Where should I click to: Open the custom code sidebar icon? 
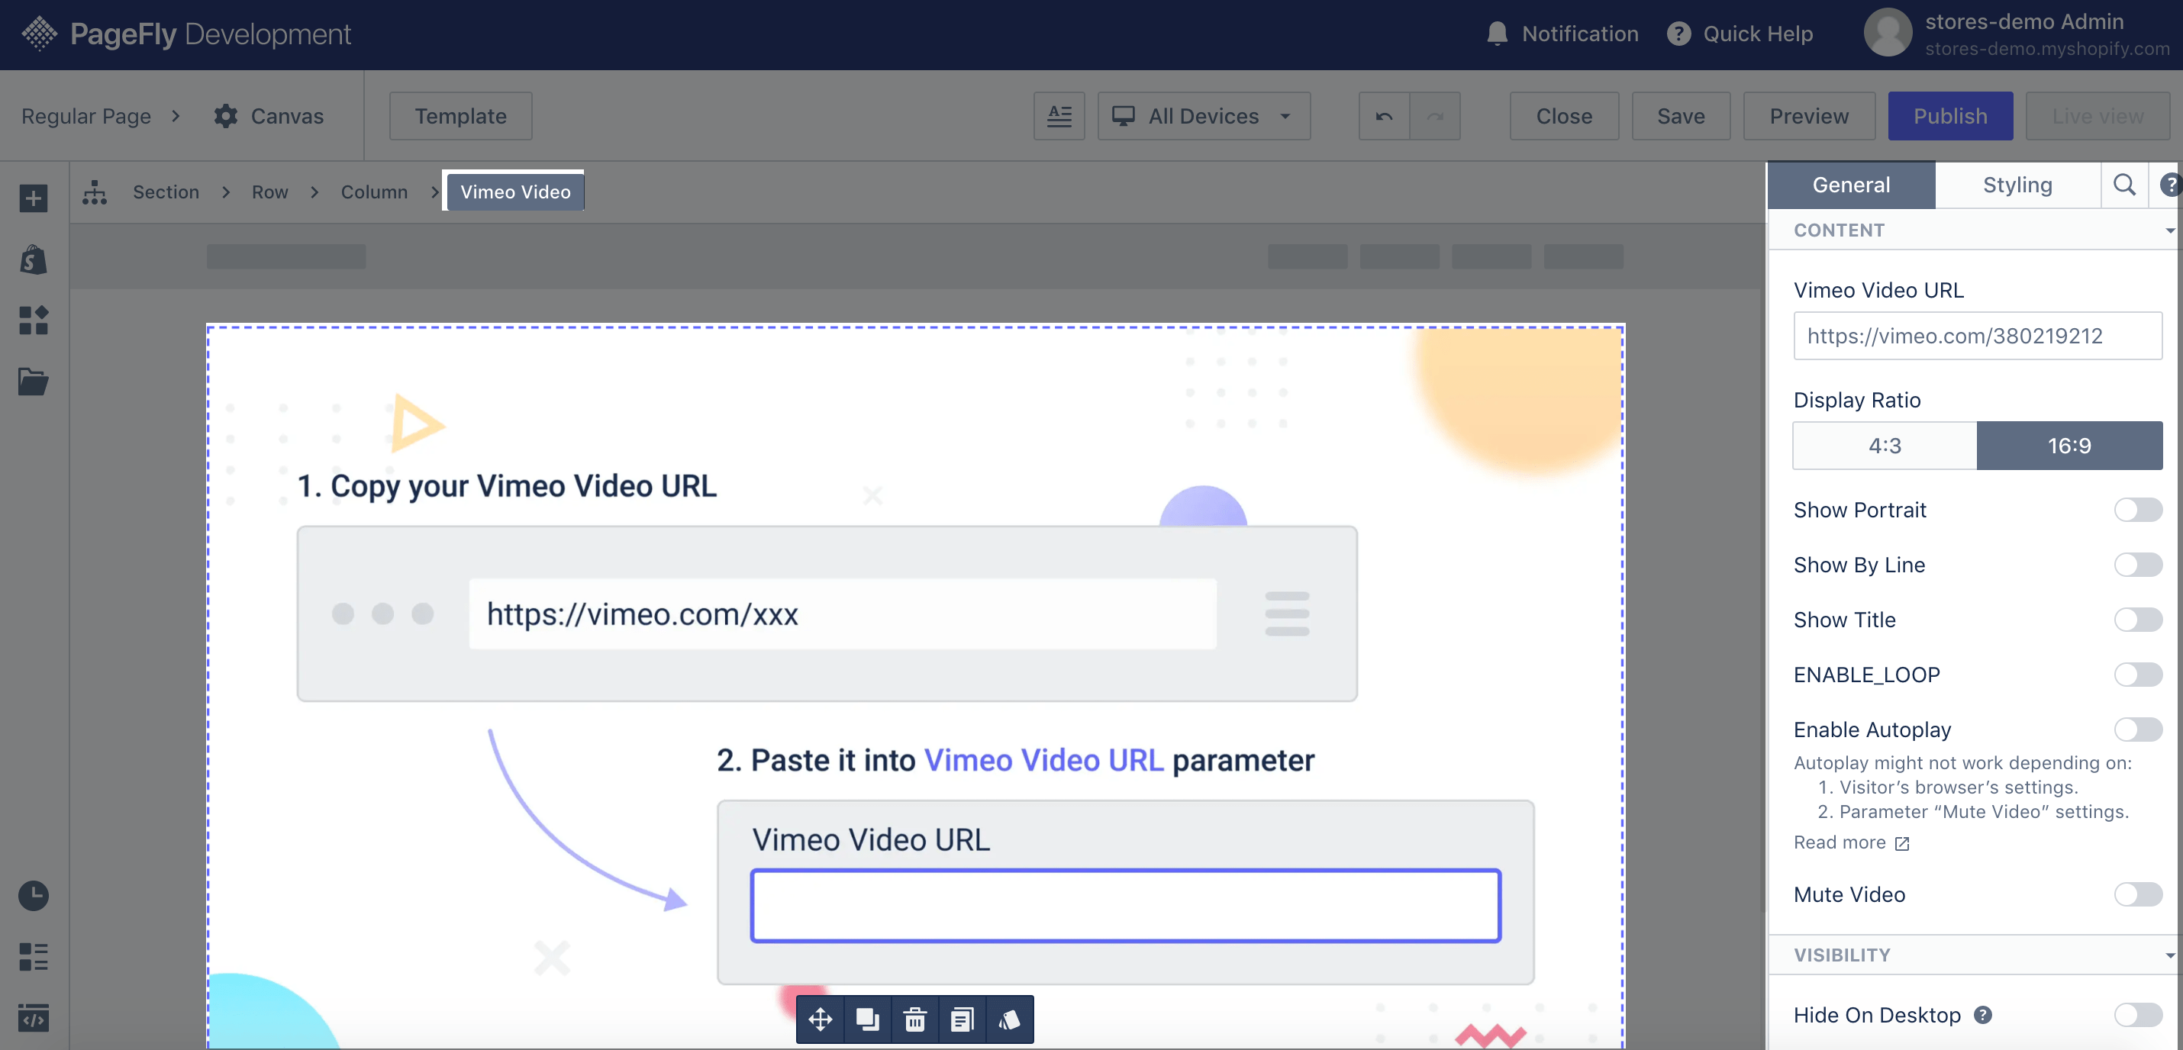[x=33, y=1018]
